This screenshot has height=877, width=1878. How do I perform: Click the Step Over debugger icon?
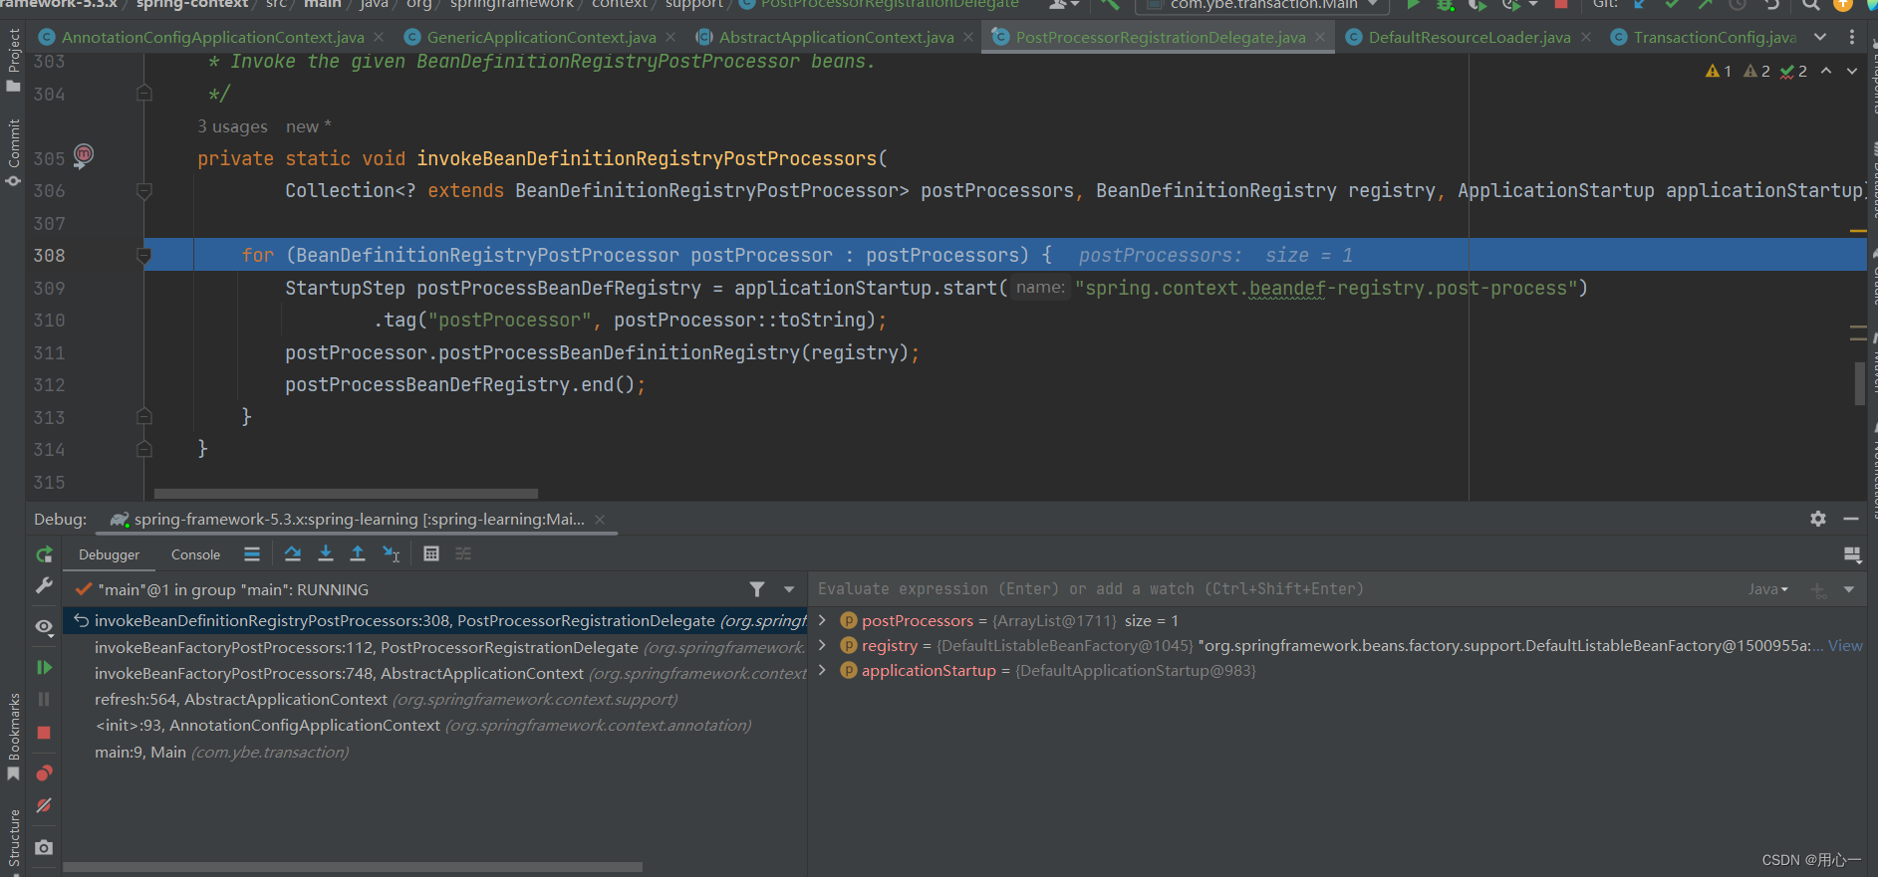(292, 553)
